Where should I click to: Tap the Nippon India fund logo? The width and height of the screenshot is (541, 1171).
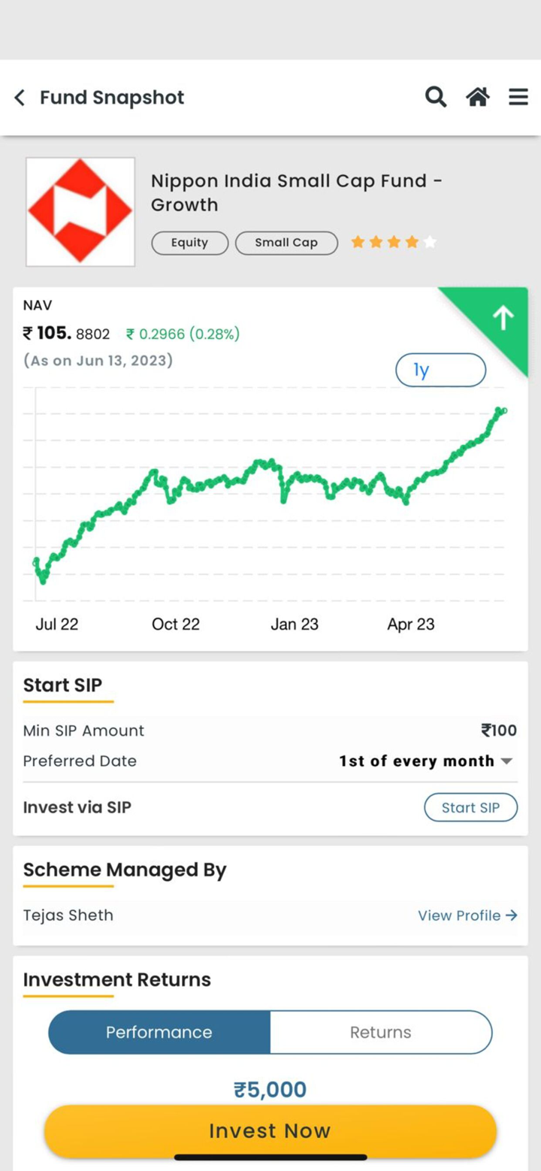[80, 212]
